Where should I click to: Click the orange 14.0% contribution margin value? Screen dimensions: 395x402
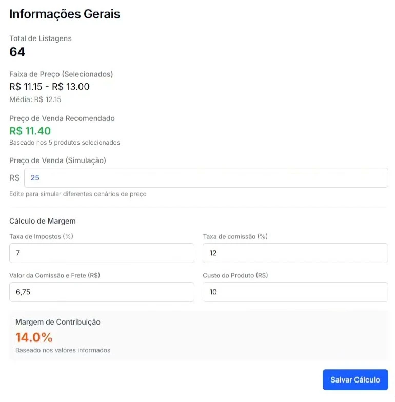click(x=34, y=337)
